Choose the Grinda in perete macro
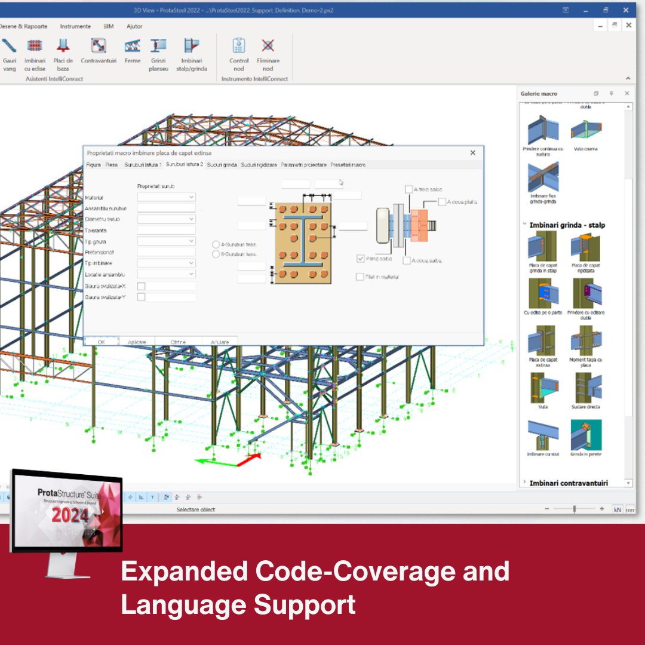 tap(586, 438)
